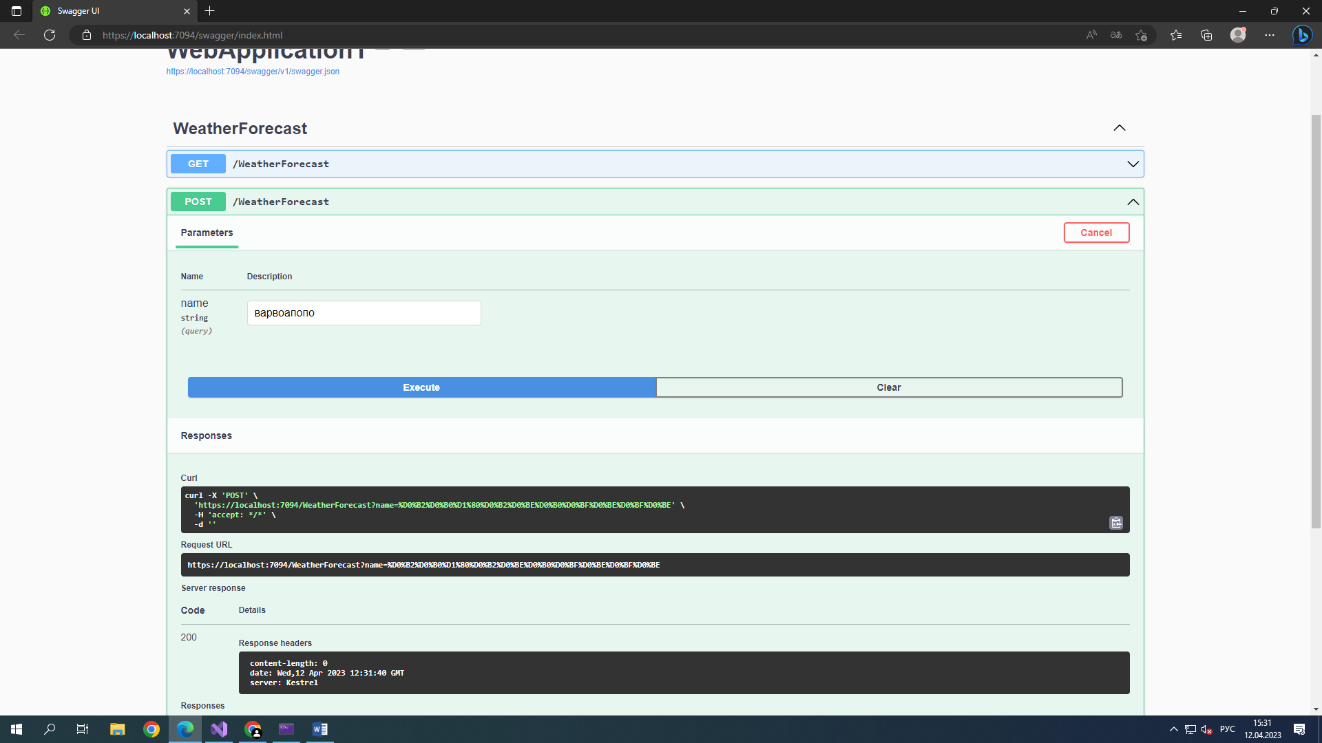This screenshot has width=1322, height=743.
Task: Open browser collections
Action: [1206, 35]
